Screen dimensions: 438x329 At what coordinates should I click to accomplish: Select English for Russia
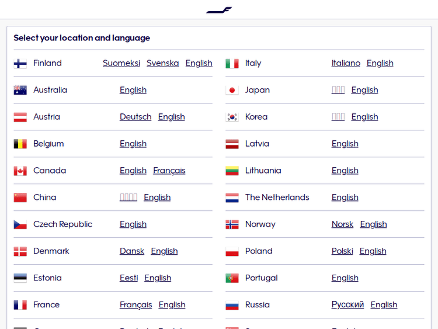coord(384,304)
